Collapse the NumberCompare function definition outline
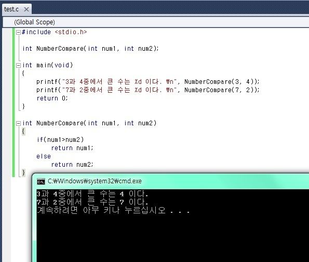 (18, 123)
